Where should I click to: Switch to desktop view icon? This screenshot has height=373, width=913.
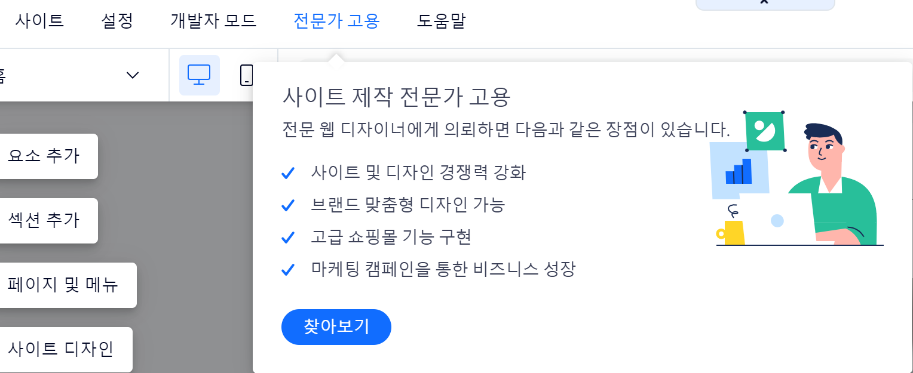(199, 75)
